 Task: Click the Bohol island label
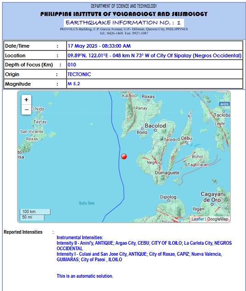pos(197,157)
